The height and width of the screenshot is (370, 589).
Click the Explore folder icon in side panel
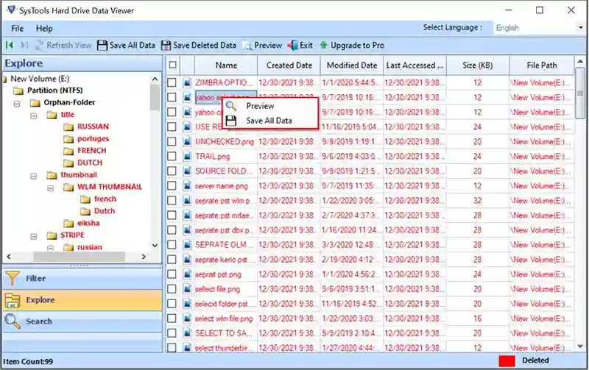(x=13, y=300)
